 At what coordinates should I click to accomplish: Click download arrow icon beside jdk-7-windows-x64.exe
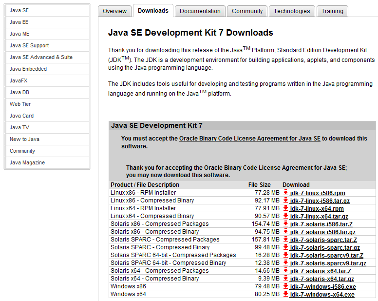click(285, 294)
